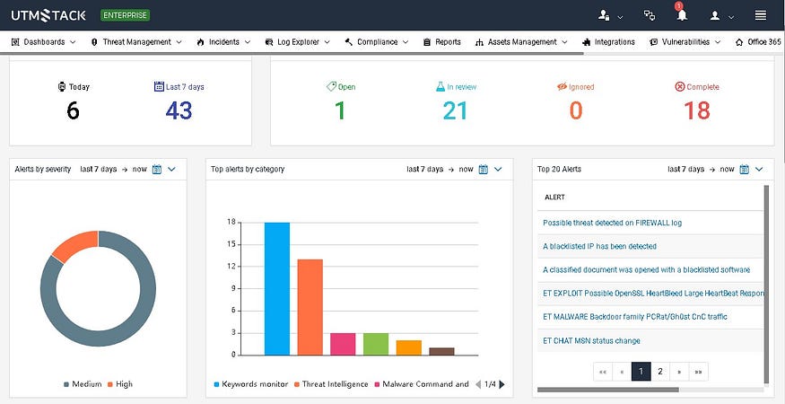Viewport: 785px width, 404px height.
Task: Toggle the High severity legend item
Action: tap(119, 384)
